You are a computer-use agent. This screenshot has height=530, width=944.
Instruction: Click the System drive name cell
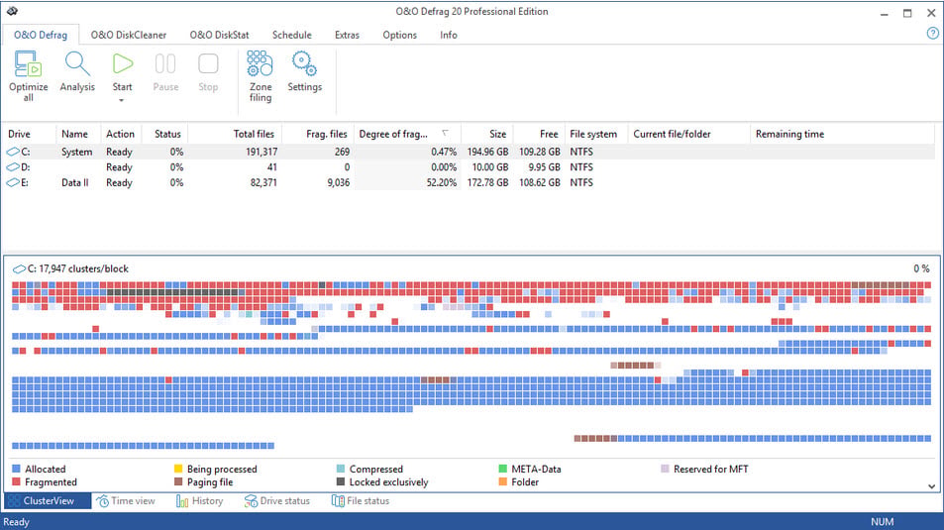[x=76, y=152]
